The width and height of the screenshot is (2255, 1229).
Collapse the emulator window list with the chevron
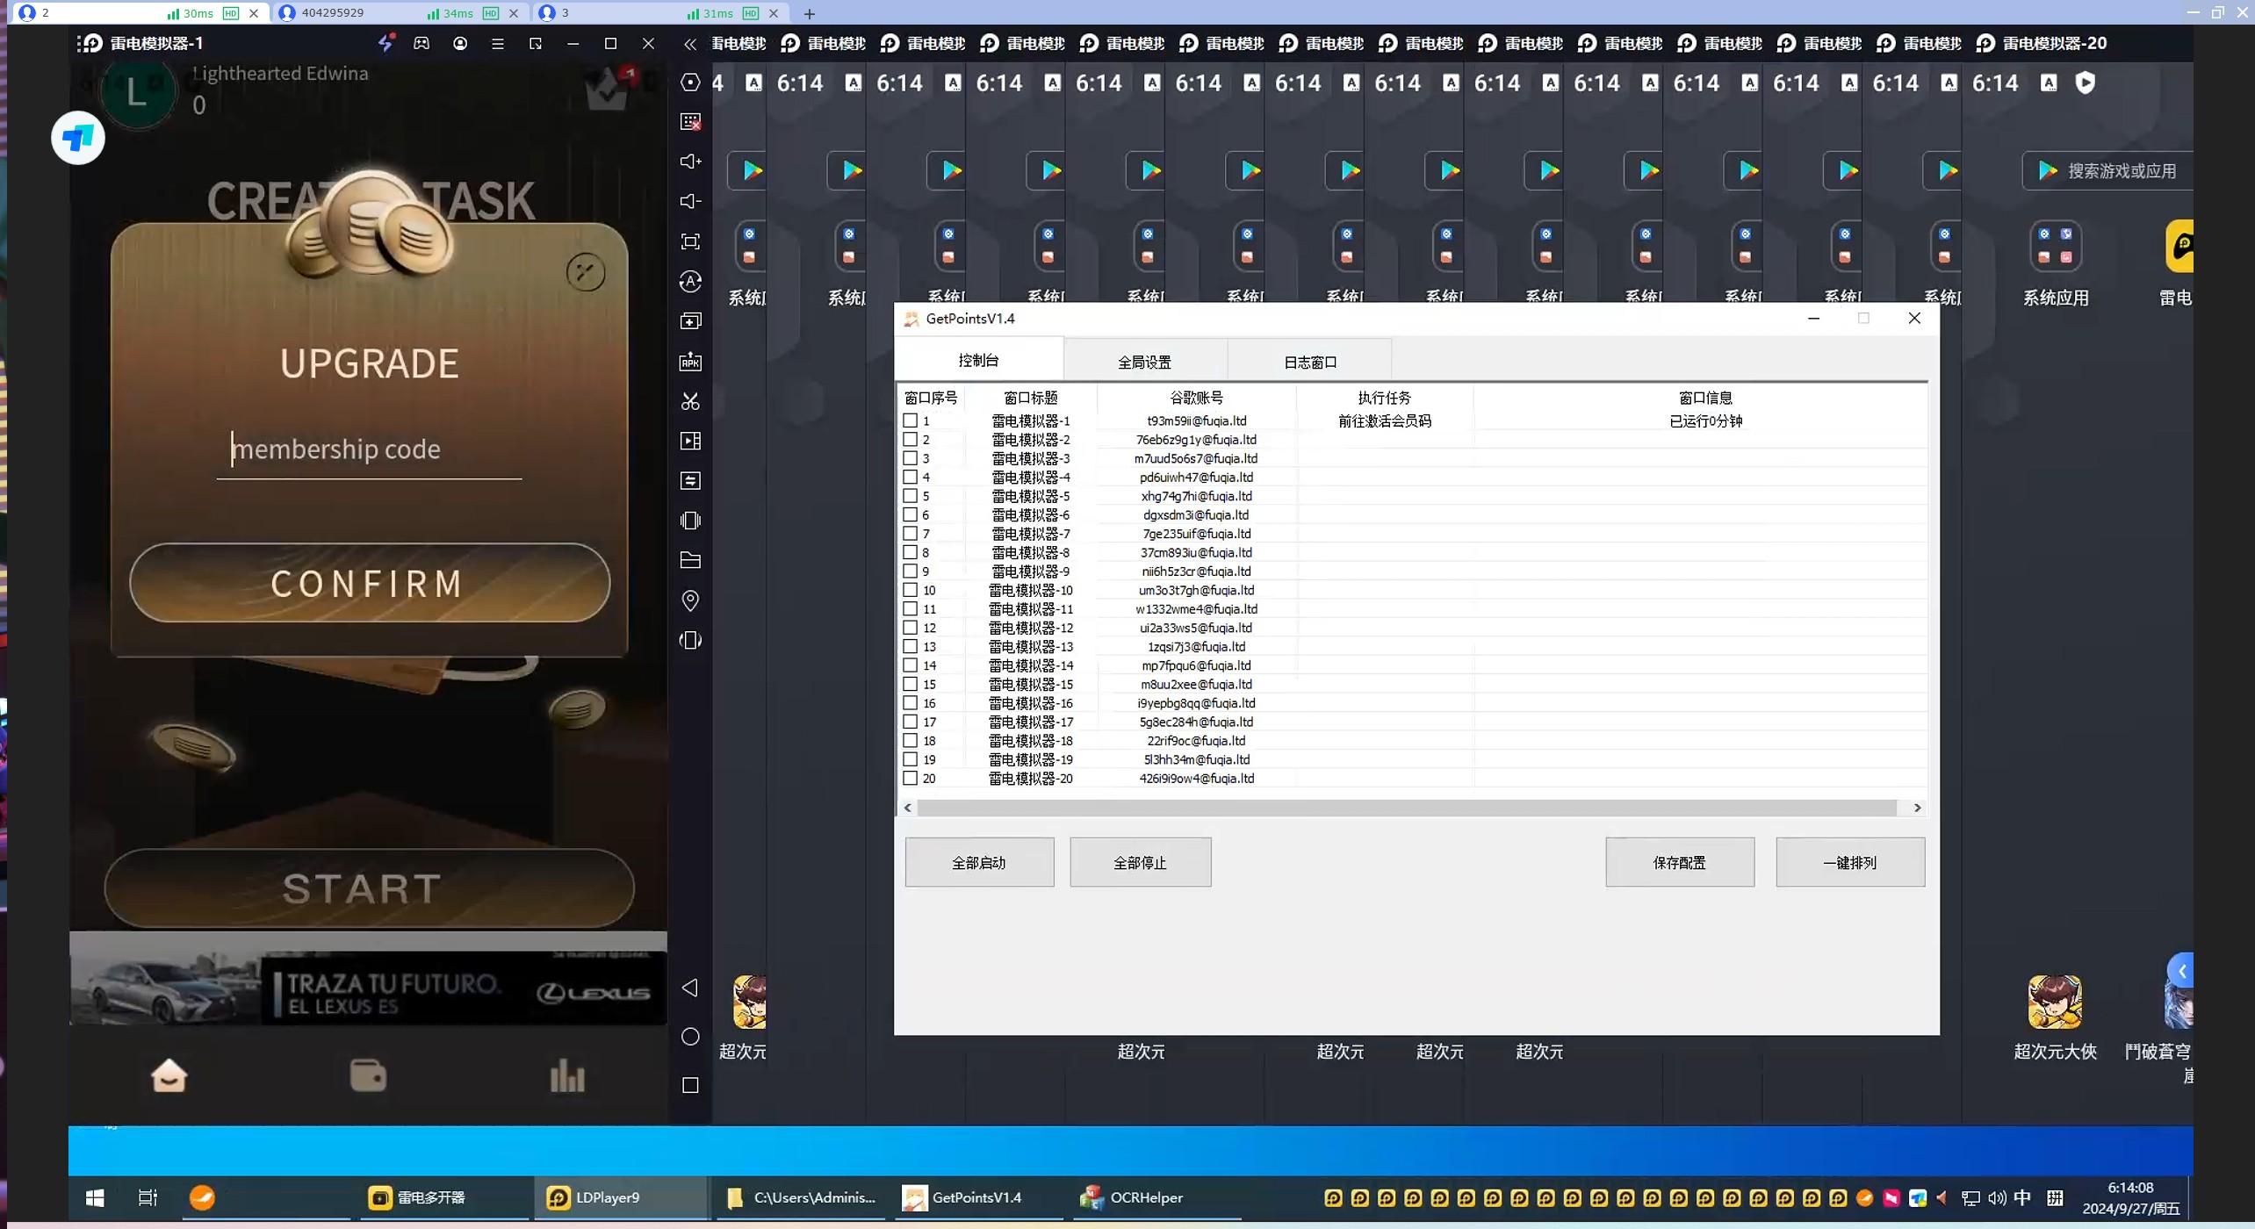(690, 43)
